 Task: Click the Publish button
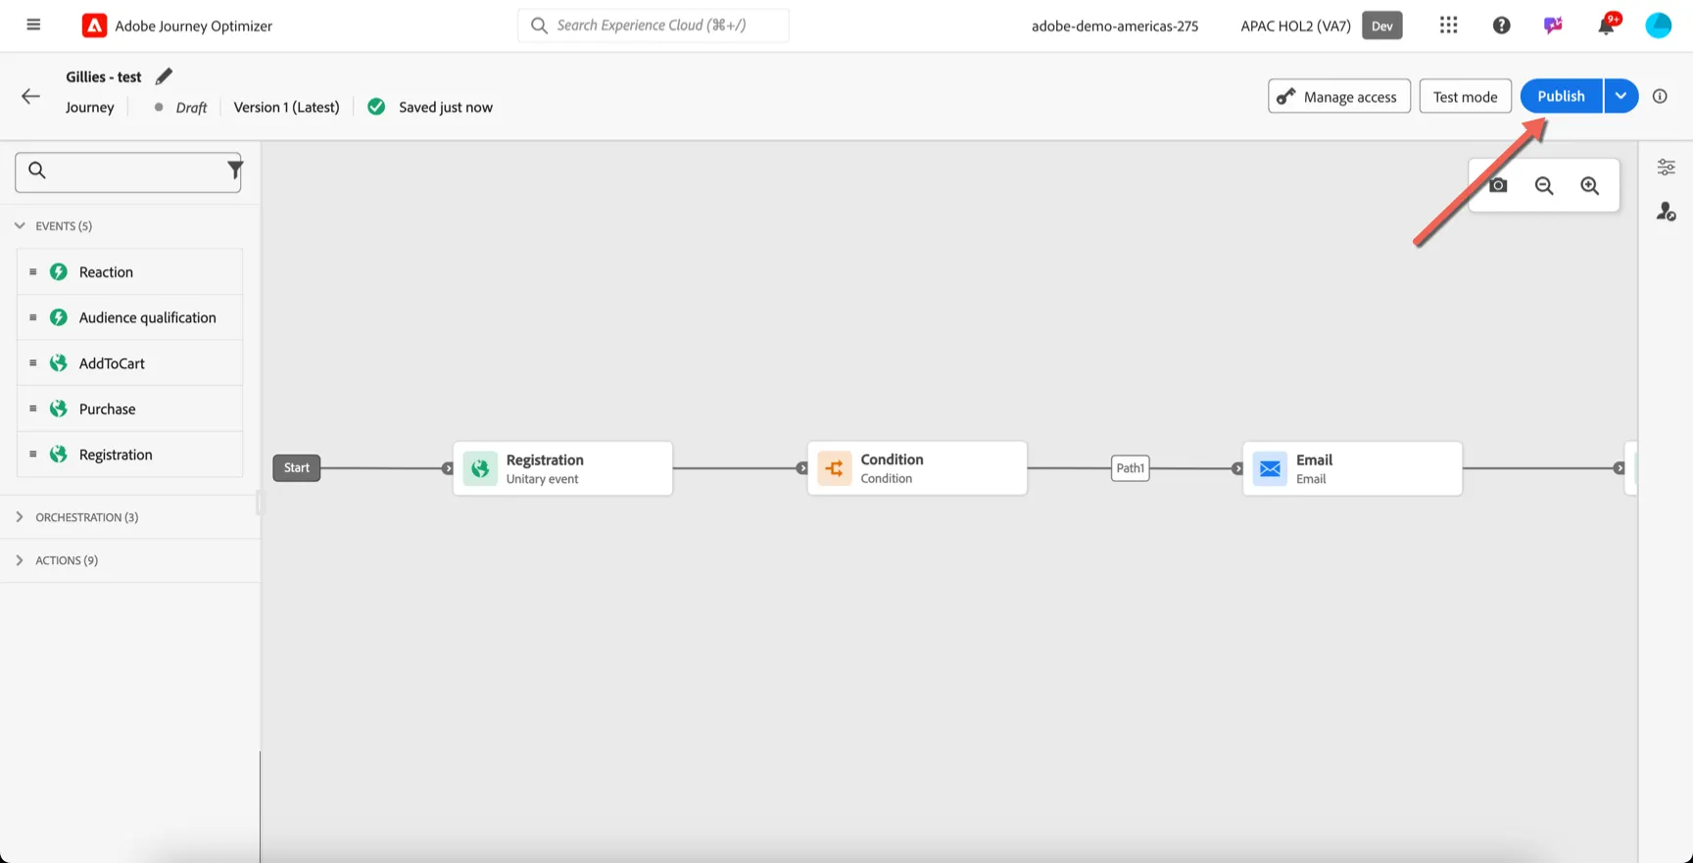1561,96
